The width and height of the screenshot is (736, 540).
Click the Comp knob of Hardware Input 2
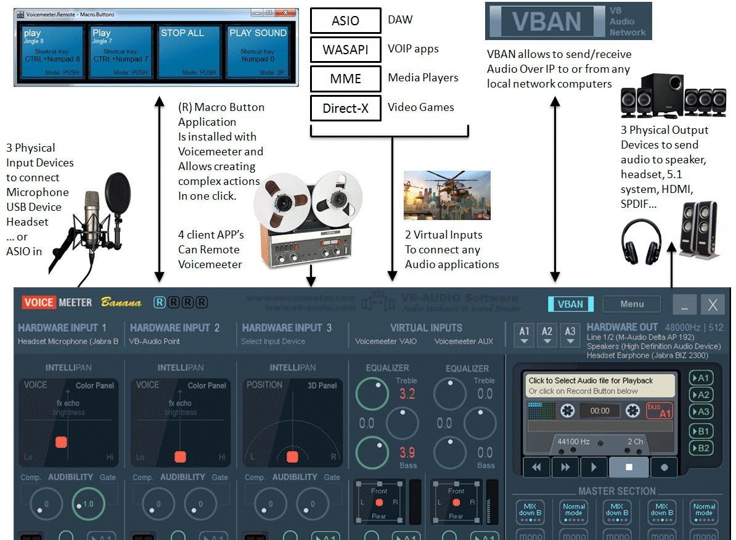tap(158, 504)
